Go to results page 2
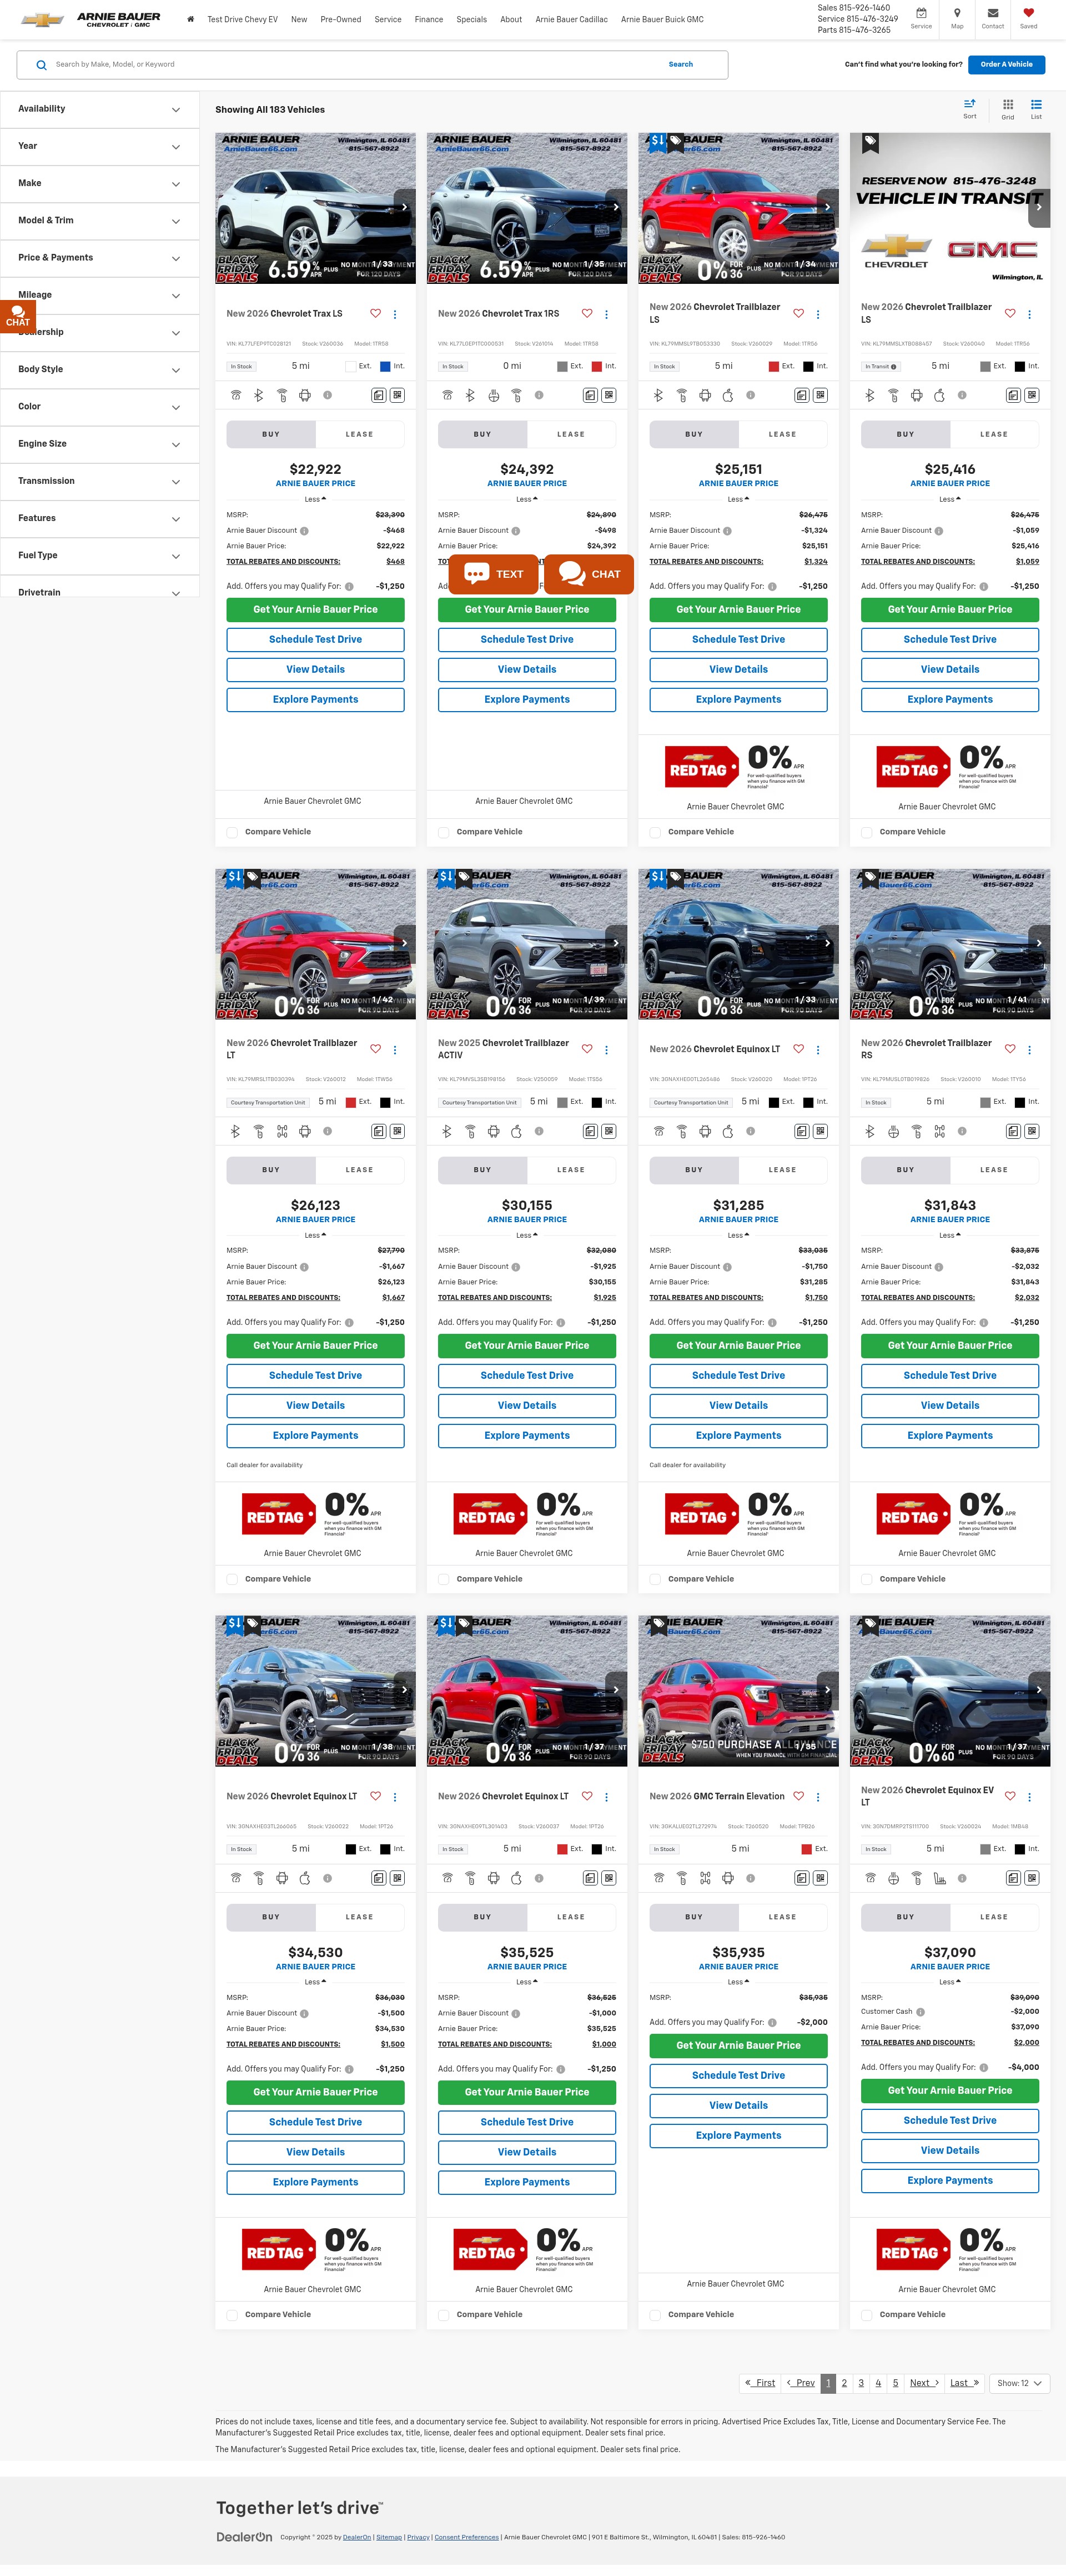The height and width of the screenshot is (2576, 1066). [x=844, y=2383]
